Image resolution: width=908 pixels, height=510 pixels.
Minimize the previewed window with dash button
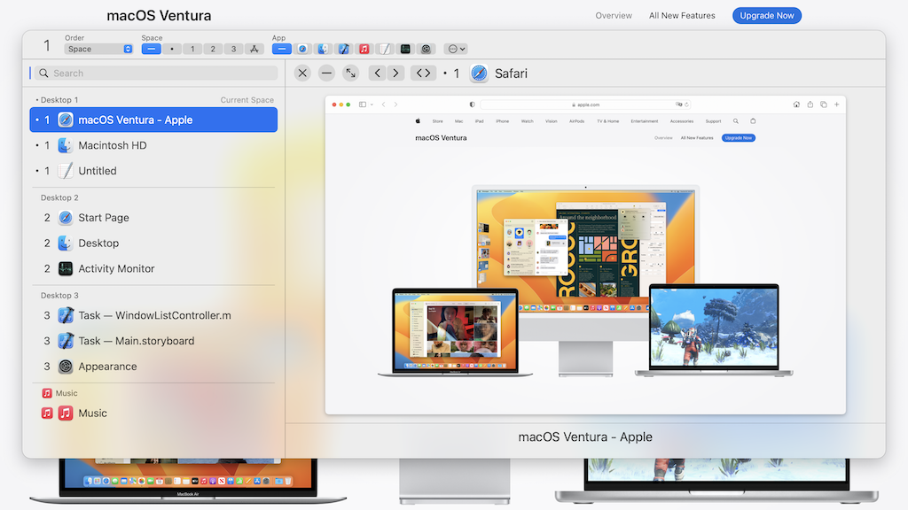[x=326, y=73]
